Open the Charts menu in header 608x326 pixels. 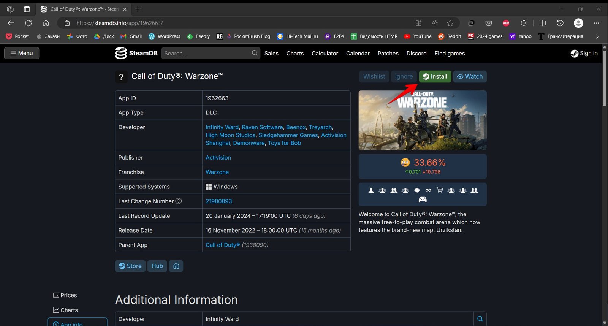click(x=295, y=53)
